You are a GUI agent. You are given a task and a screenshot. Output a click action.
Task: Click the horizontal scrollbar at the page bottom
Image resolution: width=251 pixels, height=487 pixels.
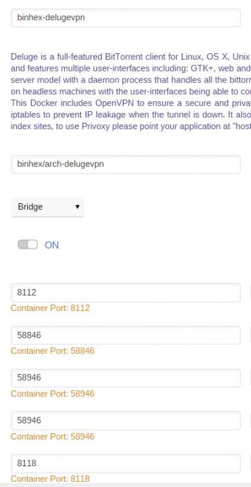coord(125,485)
